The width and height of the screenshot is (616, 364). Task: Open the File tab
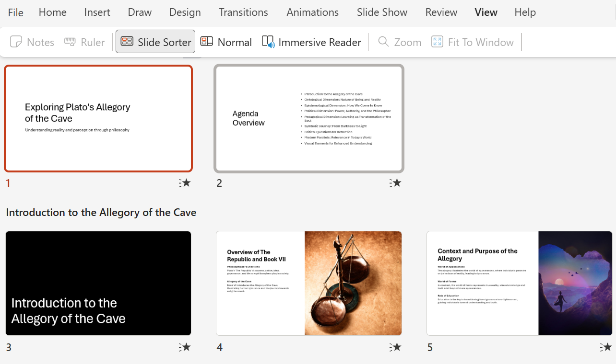[15, 12]
